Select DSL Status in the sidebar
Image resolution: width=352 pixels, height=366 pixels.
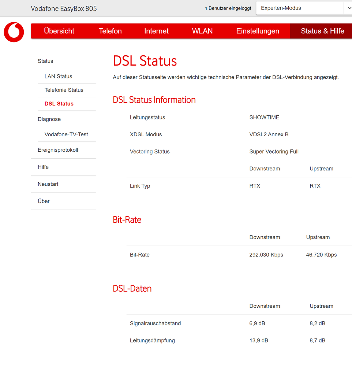tap(59, 104)
